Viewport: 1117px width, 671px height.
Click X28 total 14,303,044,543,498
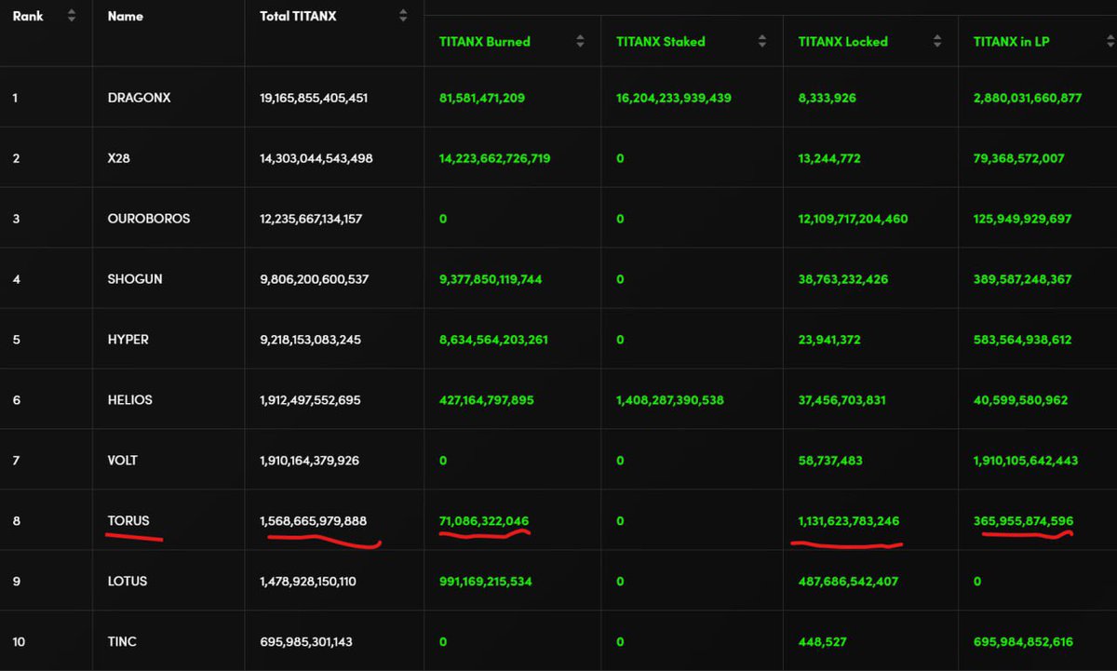(316, 158)
